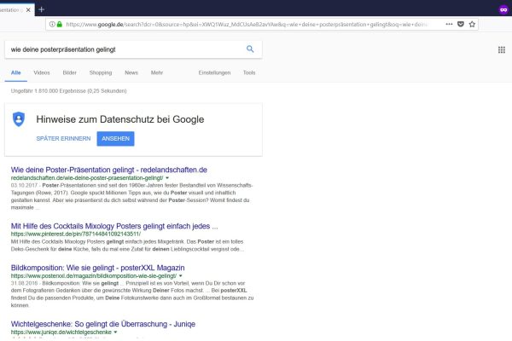Click the green secure padlock icon
This screenshot has width=512, height=341.
[x=60, y=24]
